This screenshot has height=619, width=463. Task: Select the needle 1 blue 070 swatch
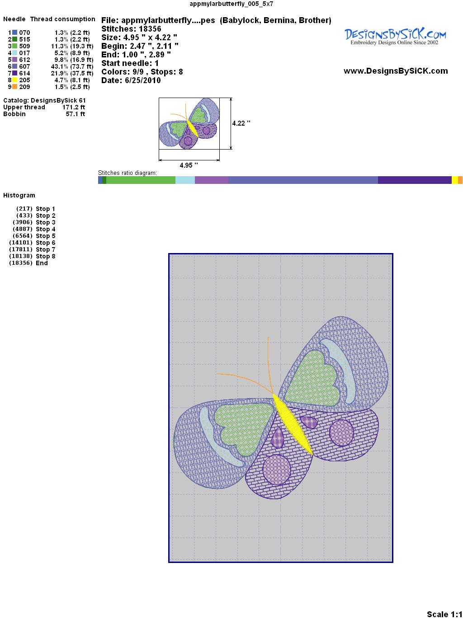15,33
